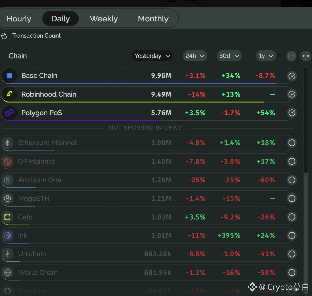Click Base Chain's 9.96M value
Screen dimensions: 312x296
click(161, 76)
